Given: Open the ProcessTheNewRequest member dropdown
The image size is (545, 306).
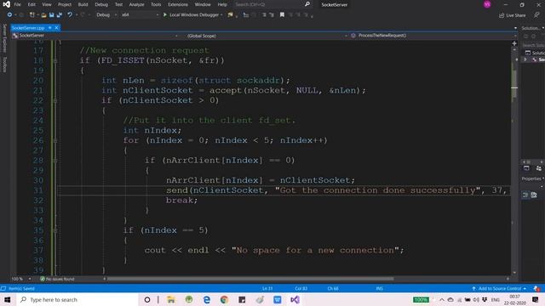Looking at the screenshot, I should tap(433, 36).
